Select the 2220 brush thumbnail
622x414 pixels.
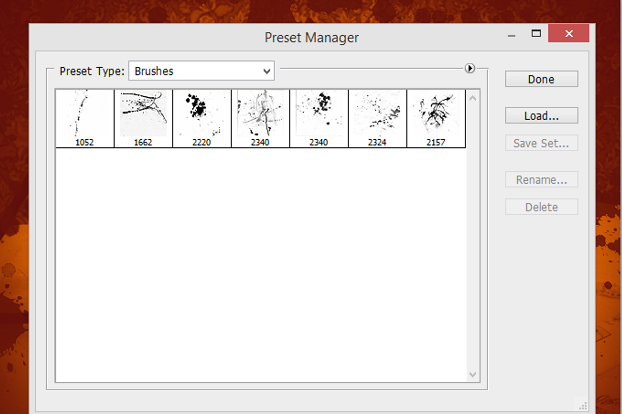(202, 119)
